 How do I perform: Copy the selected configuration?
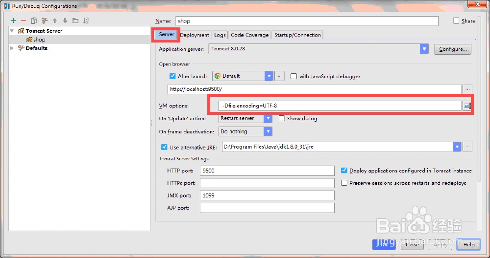click(34, 21)
